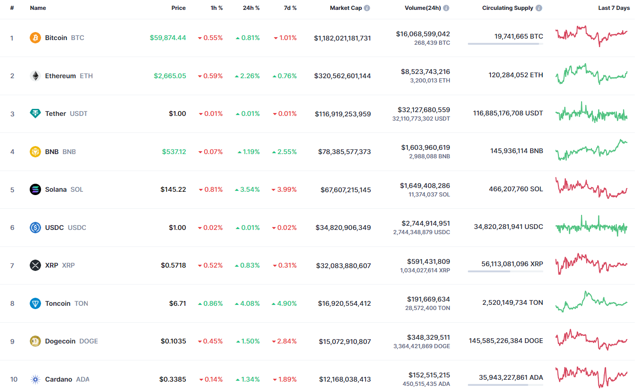The image size is (640, 392).
Task: Click Dogecoin volume $348,329,511
Action: 429,337
